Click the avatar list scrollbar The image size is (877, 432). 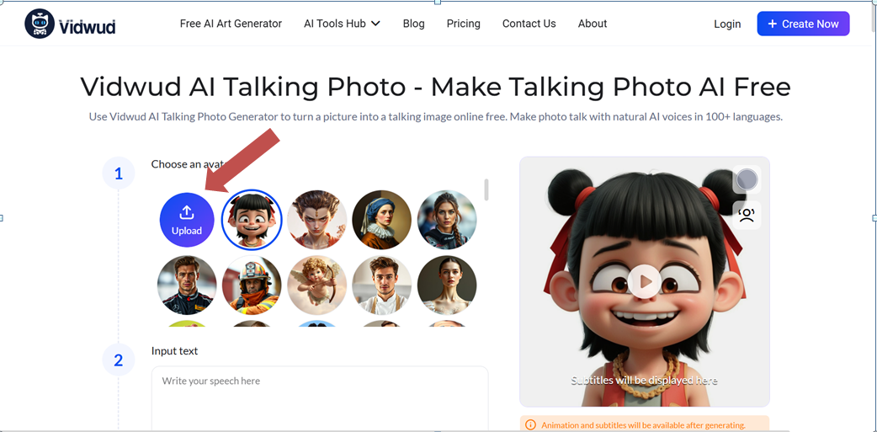[x=486, y=189]
